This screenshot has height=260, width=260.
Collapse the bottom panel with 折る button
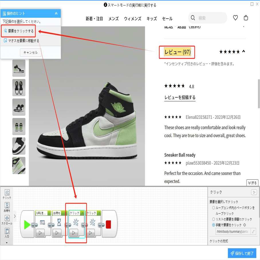pyautogui.click(x=252, y=183)
